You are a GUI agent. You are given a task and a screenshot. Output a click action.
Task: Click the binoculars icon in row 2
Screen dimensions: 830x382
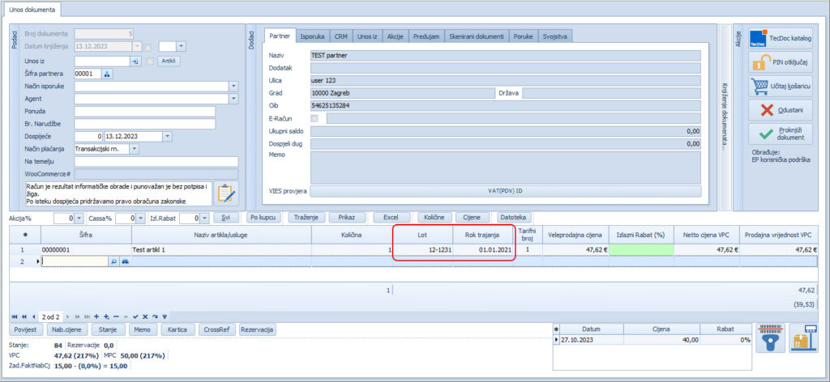tap(125, 262)
